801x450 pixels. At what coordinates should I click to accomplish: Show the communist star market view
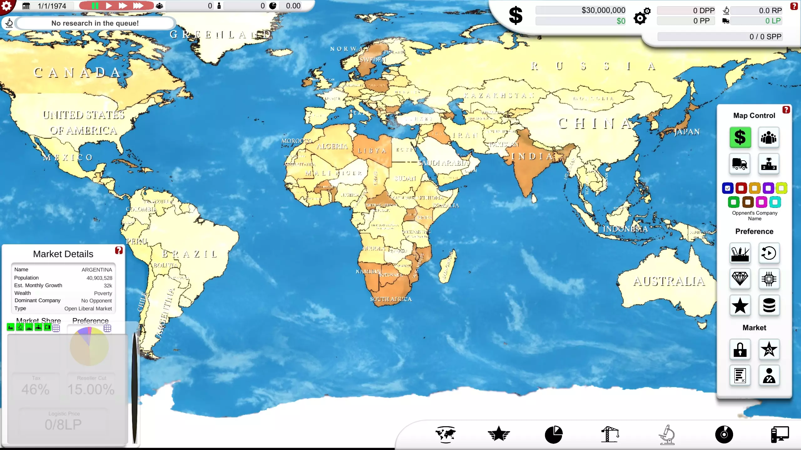pos(769,349)
